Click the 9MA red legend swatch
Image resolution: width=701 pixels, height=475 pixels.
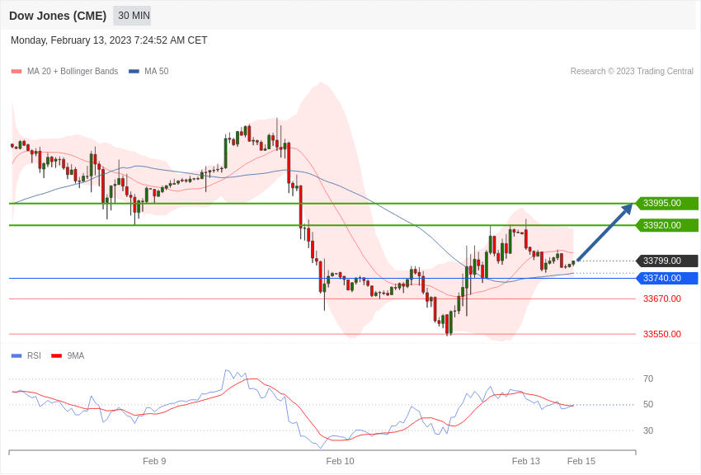point(56,356)
